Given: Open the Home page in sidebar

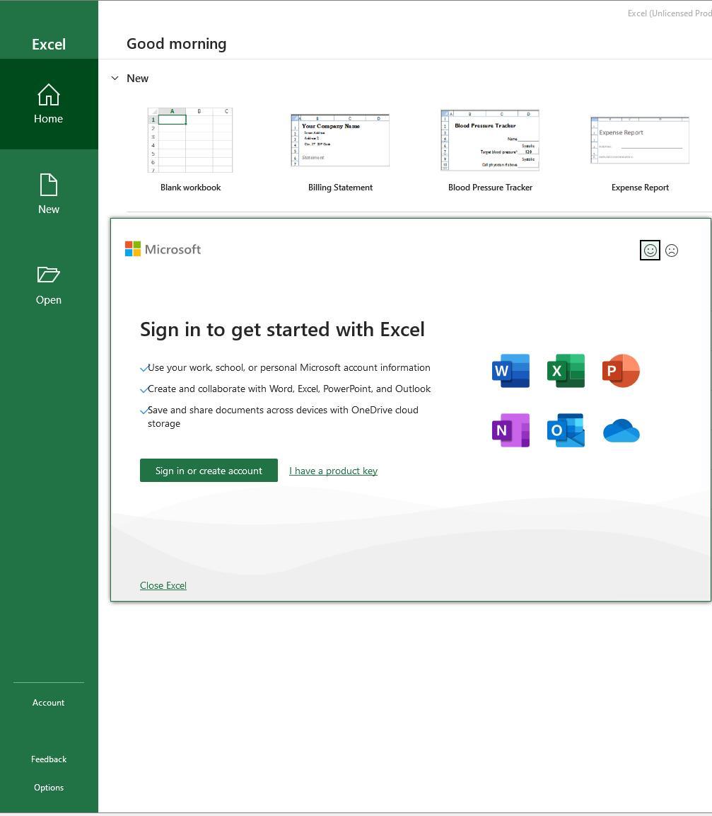Looking at the screenshot, I should (49, 104).
